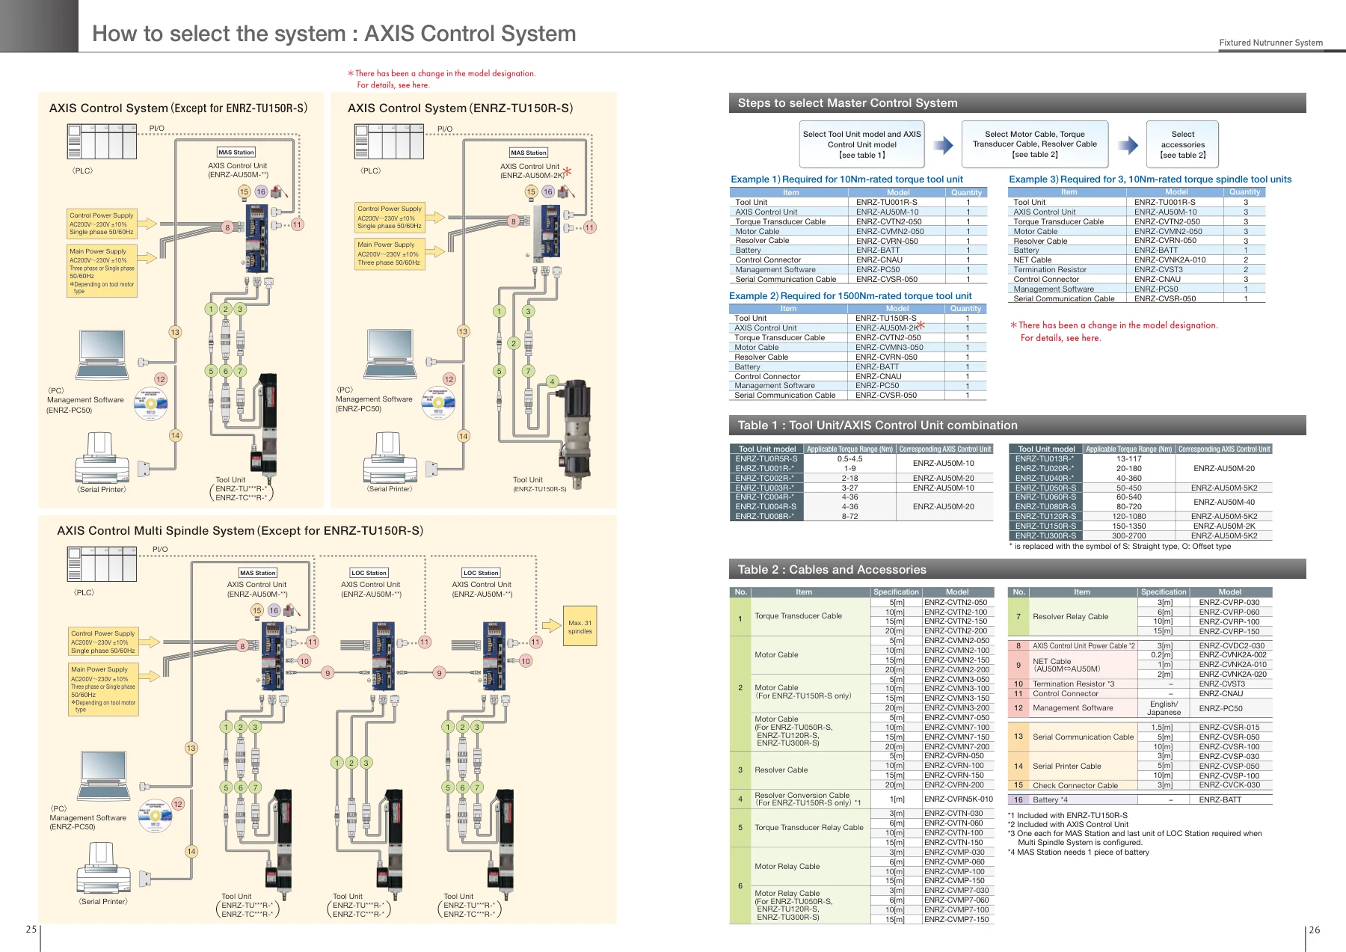1346x952 pixels.
Task: Select circled number 13 in the Multi Spindle diagram
Action: [191, 748]
